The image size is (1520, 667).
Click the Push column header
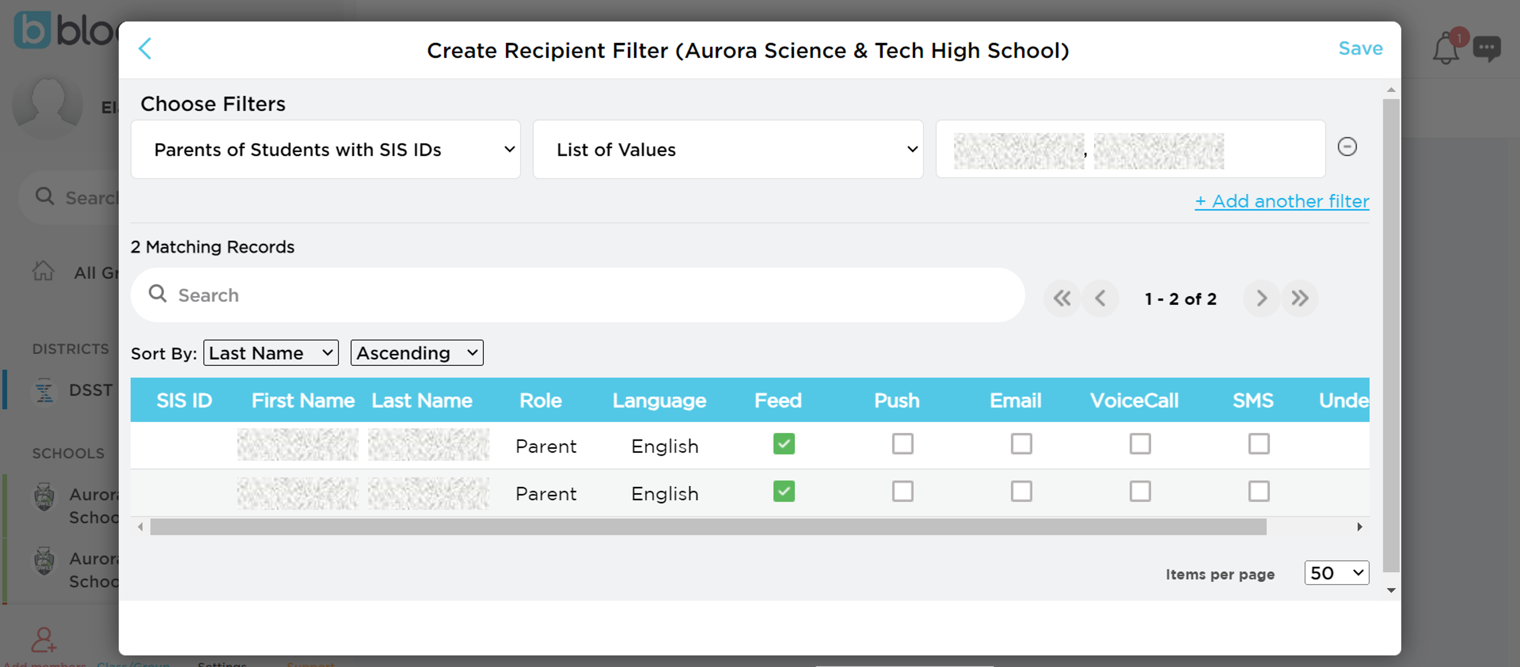pyautogui.click(x=897, y=400)
